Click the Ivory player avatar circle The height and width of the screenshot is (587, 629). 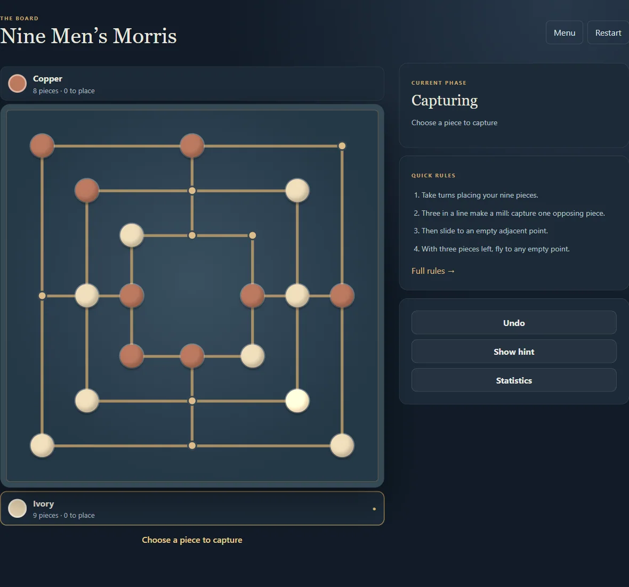[17, 508]
